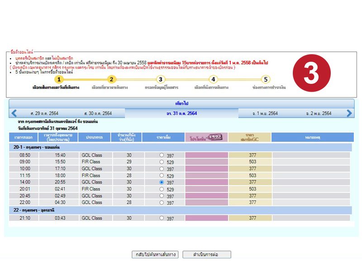The width and height of the screenshot is (362, 271).
Task: Select the 09:00 departure radio button
Action: (162, 162)
